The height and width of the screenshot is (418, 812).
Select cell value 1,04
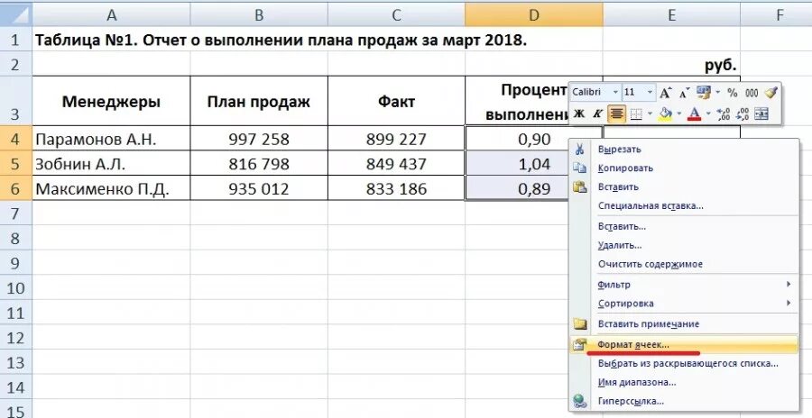[534, 163]
